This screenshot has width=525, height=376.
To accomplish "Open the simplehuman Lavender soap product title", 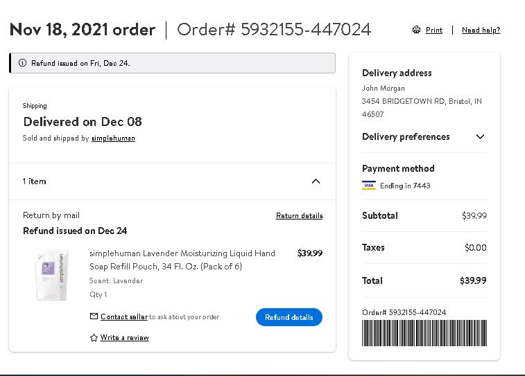I will [x=182, y=260].
